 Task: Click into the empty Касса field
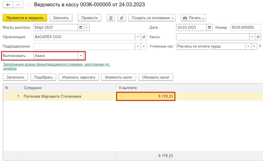(213, 37)
